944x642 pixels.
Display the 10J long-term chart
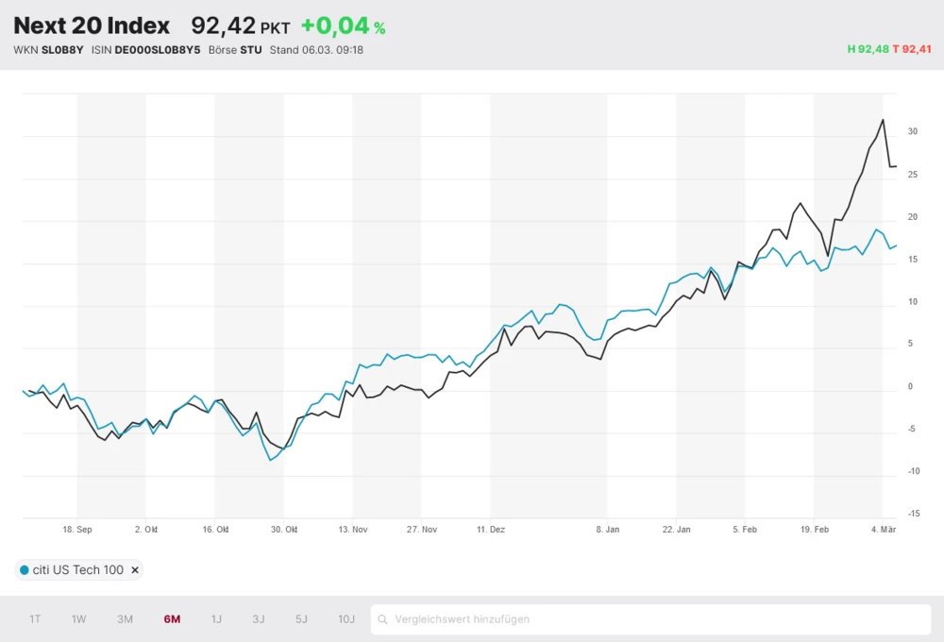tap(346, 619)
